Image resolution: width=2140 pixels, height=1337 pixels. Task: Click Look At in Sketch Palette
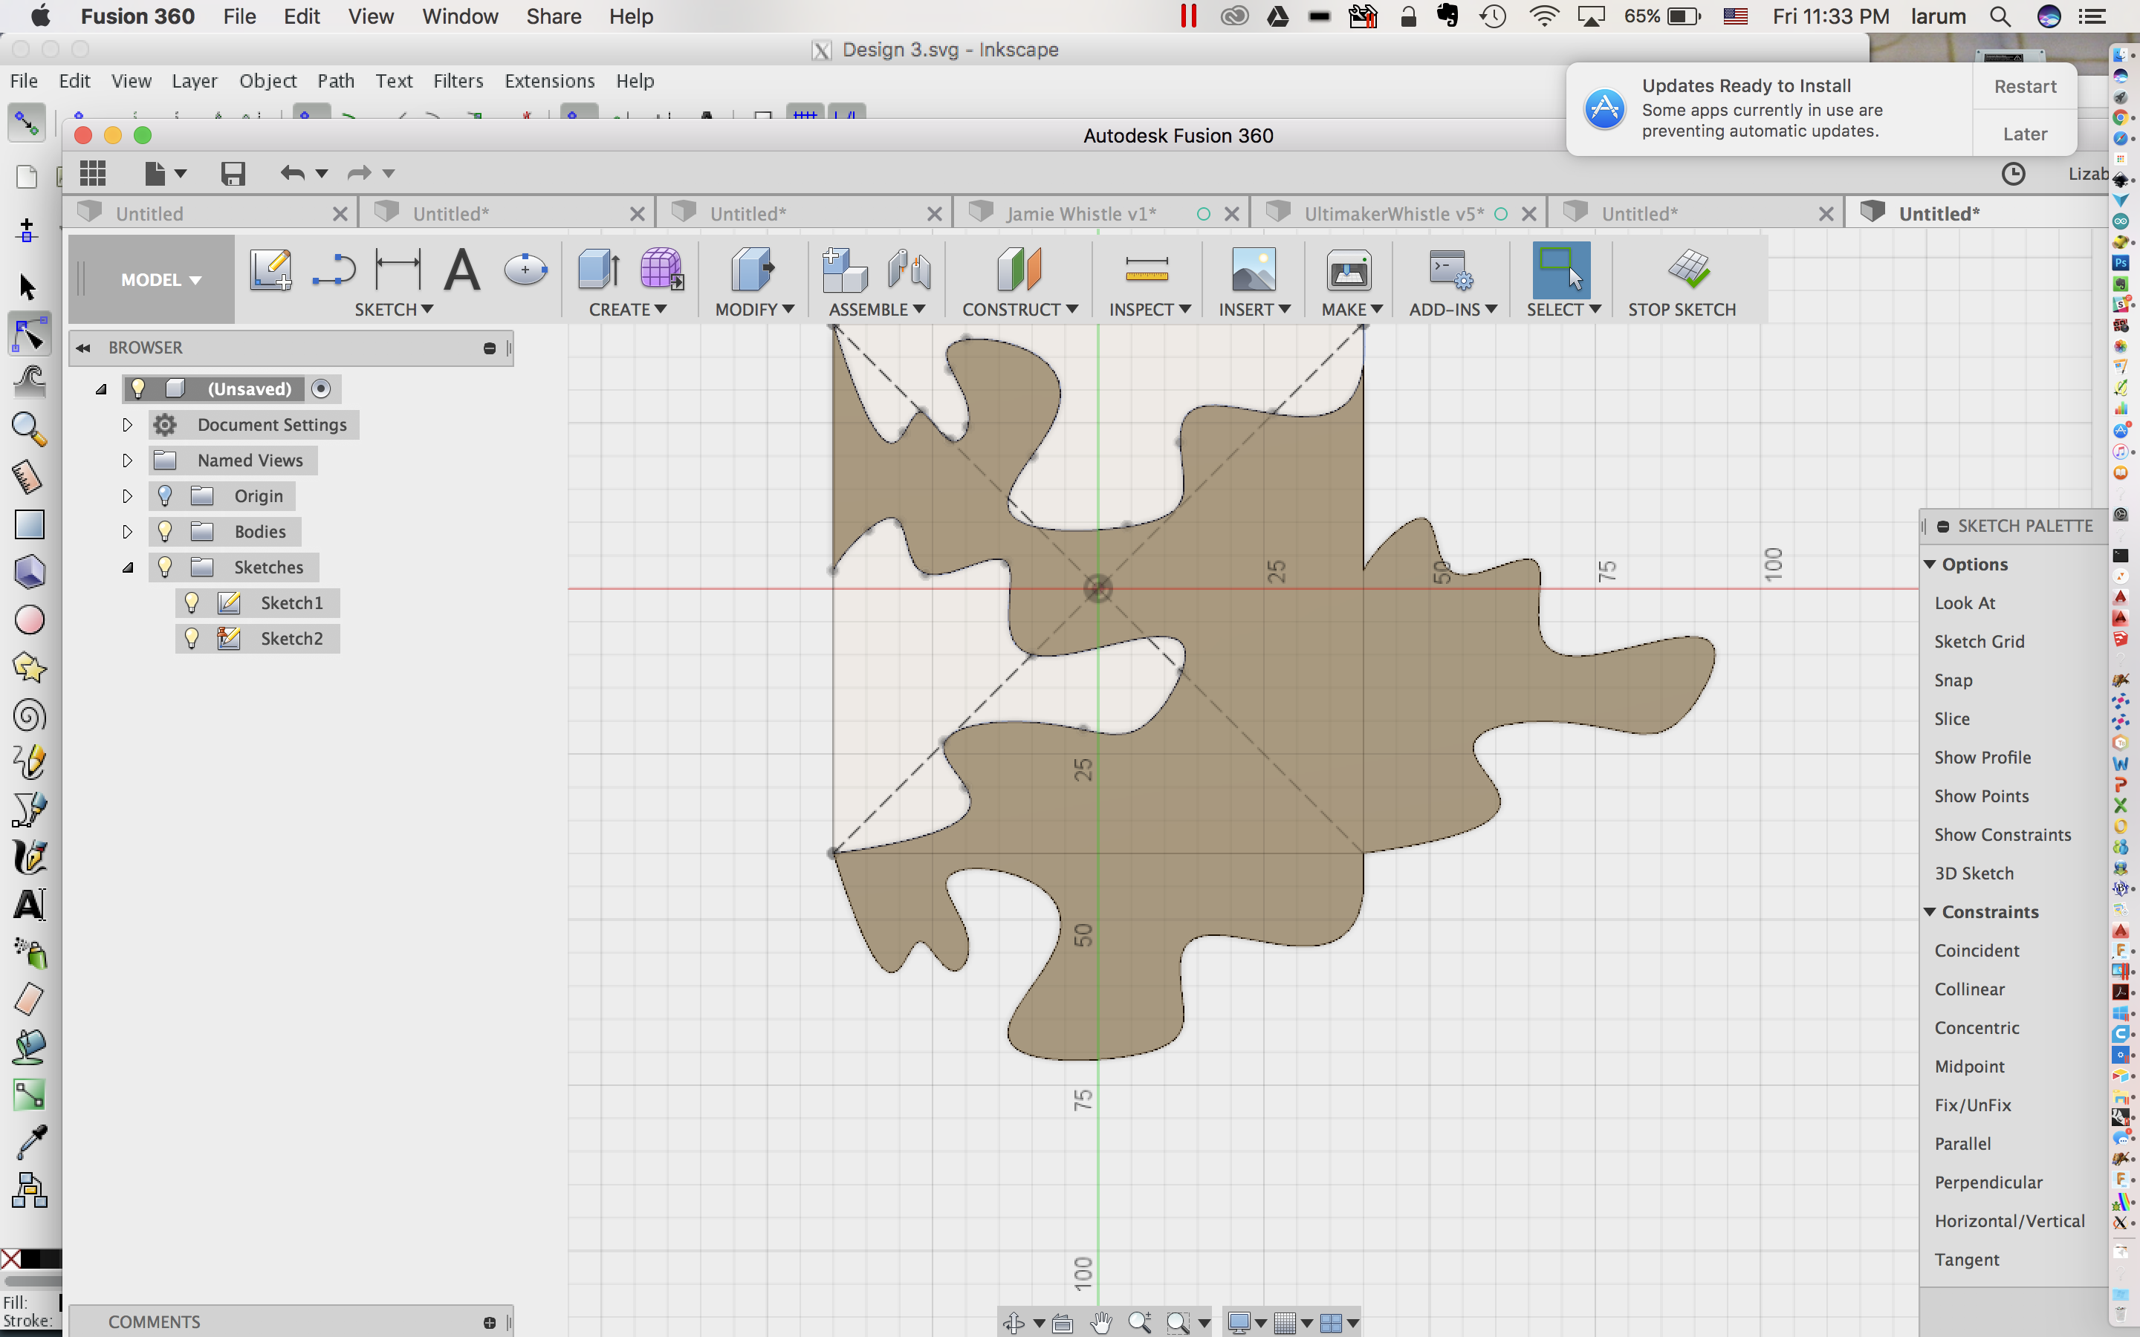[x=1965, y=603]
